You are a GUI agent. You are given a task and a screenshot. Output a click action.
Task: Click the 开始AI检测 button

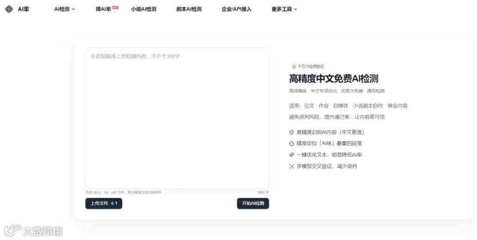click(x=253, y=203)
